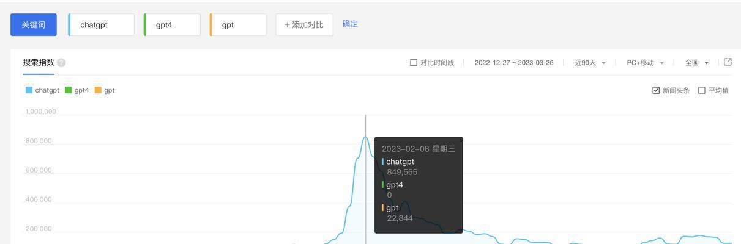Click tooltip date 2023-02-08 星期三
This screenshot has height=244, width=741.
419,149
